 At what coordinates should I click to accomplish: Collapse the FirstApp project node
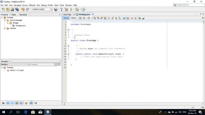(x=2, y=18)
